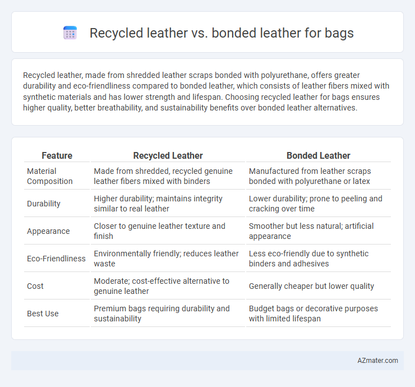Screen dimensions: 415x387
Task: Click cell 'Closer to genuine leather texture and finish'
Action: [160, 231]
